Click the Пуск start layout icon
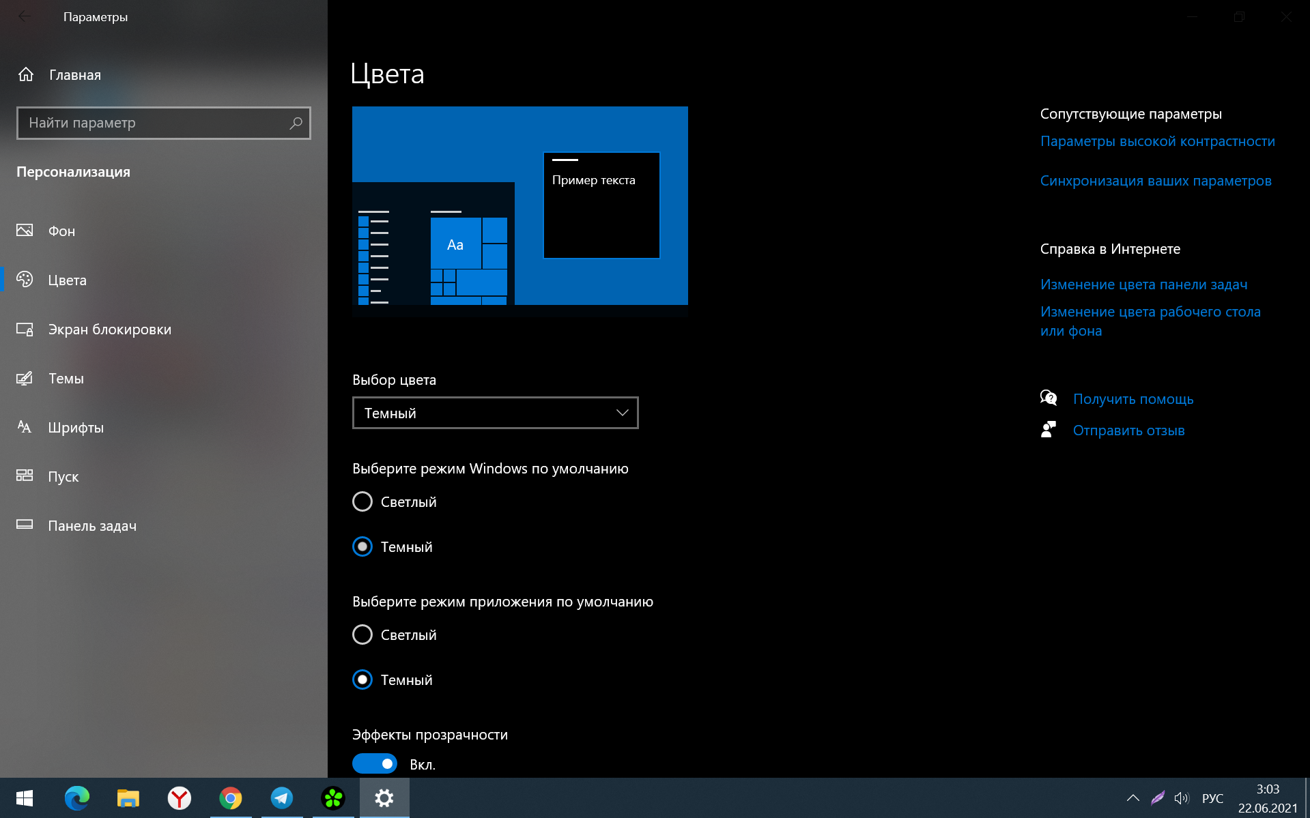 click(x=25, y=476)
